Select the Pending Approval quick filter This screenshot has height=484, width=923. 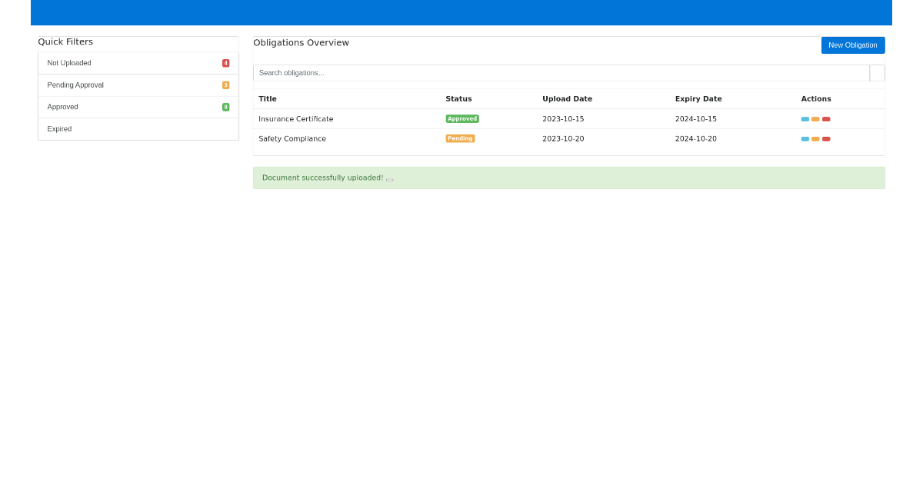138,85
